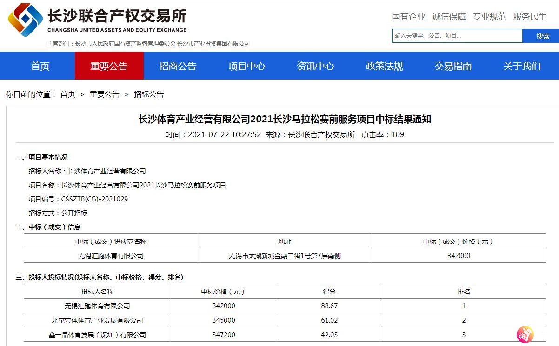Open the 招商公告 navigation tab
Image resolution: width=559 pixels, height=346 pixels.
[178, 66]
